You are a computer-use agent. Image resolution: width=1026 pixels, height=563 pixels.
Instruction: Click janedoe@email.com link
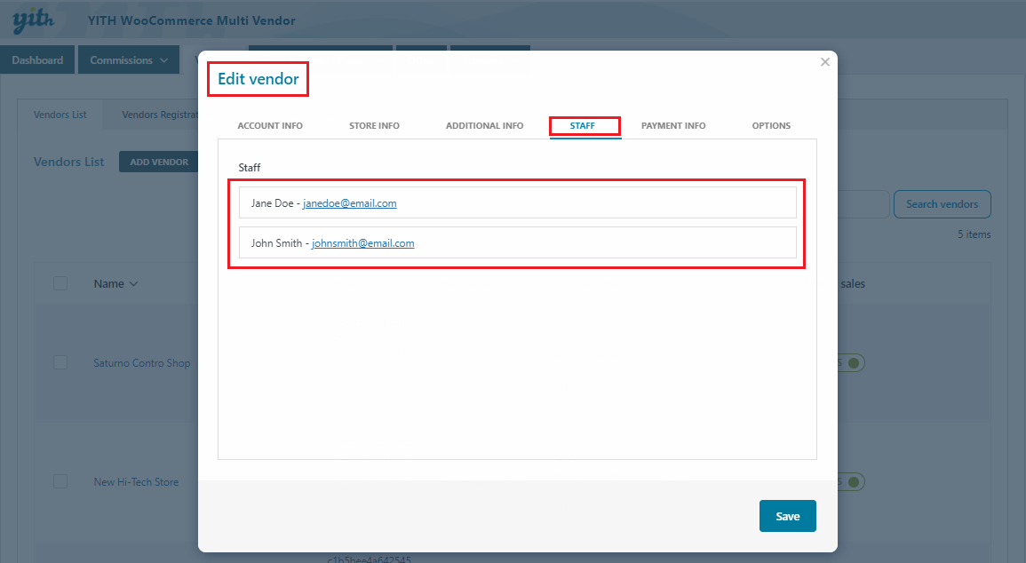point(349,203)
